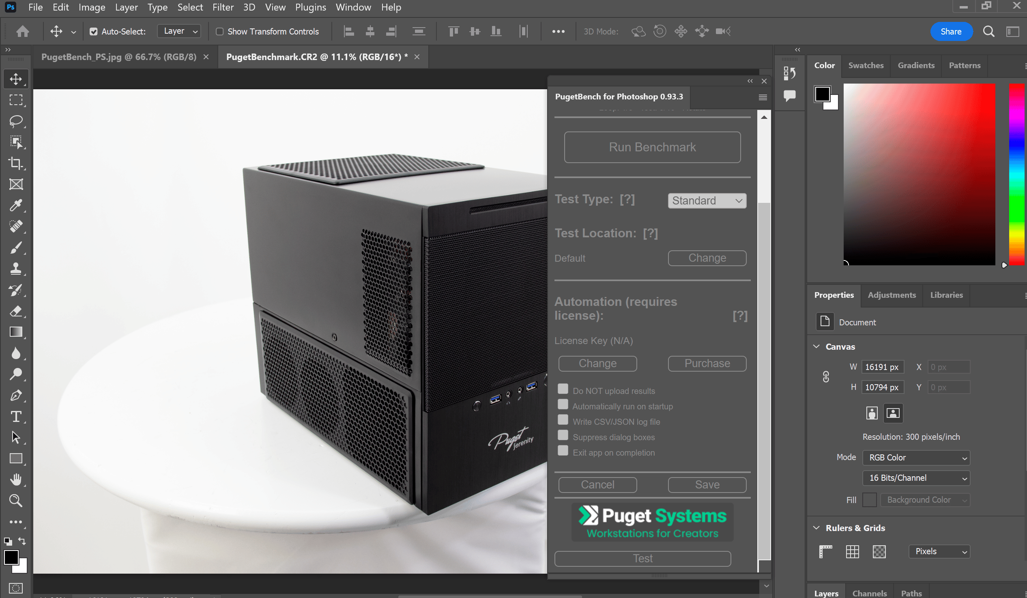This screenshot has height=598, width=1027.
Task: Open the 16 Bits/Channel dropdown
Action: click(x=916, y=478)
